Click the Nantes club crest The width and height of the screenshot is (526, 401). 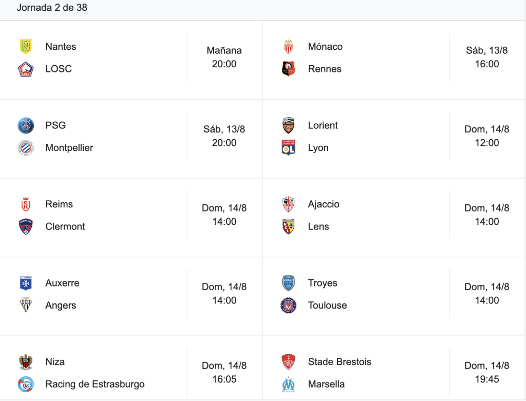26,47
